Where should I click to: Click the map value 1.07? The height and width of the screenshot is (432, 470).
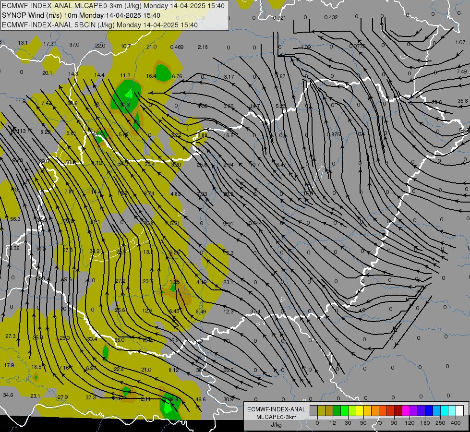[460, 42]
